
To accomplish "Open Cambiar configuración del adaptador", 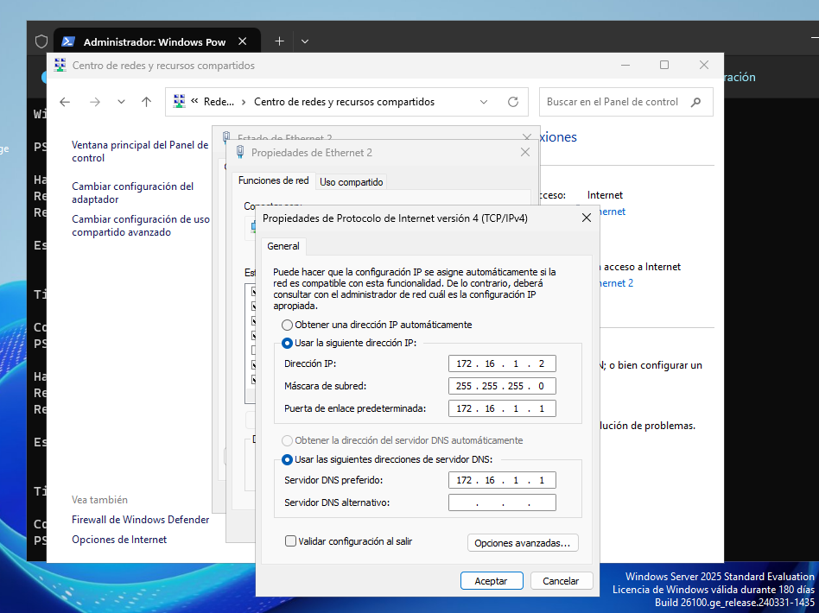I will (133, 193).
